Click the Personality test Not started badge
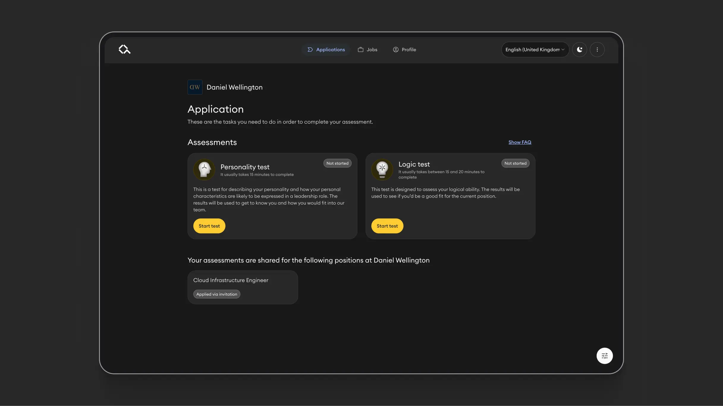This screenshot has height=406, width=723. (337, 163)
